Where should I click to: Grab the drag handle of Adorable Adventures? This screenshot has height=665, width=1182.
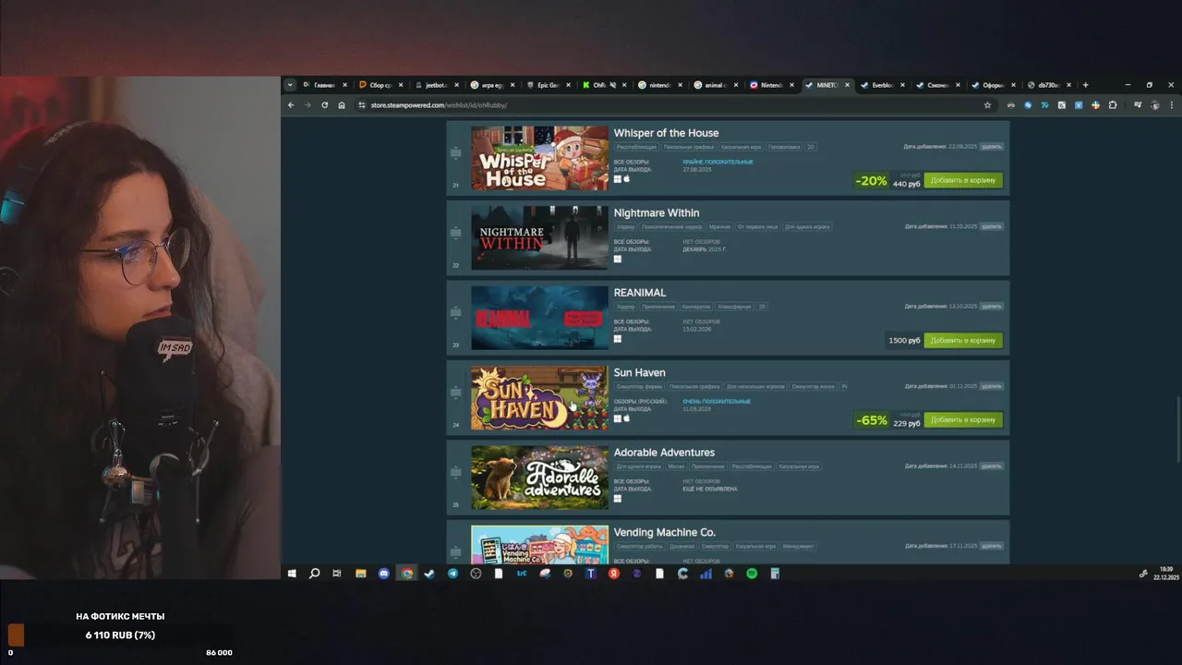coord(455,472)
